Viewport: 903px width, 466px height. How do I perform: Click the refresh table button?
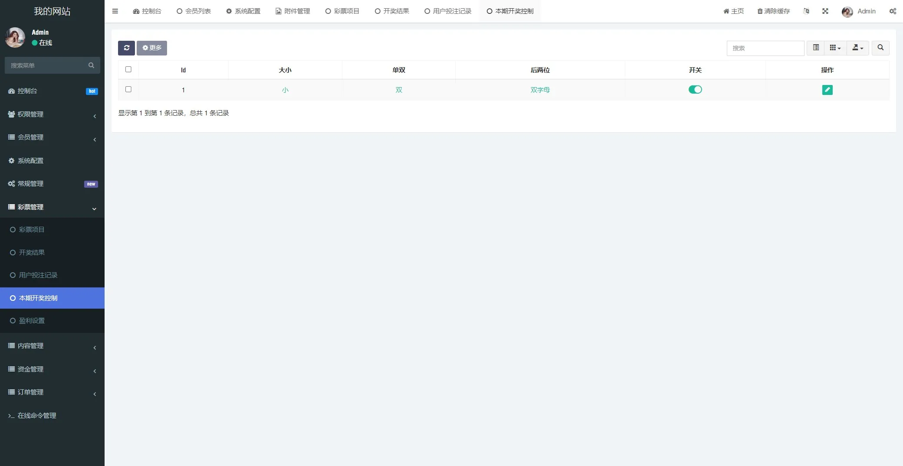[x=126, y=48]
